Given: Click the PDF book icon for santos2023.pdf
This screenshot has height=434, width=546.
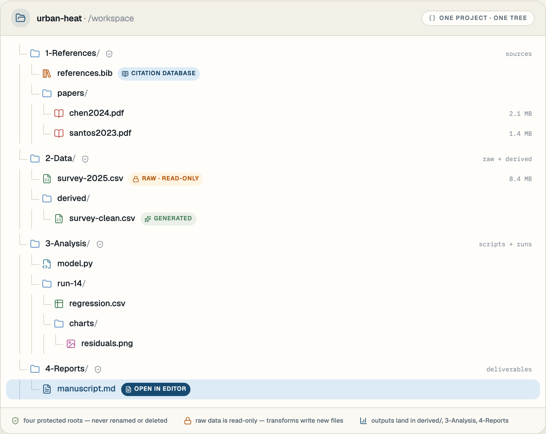Looking at the screenshot, I should [59, 133].
